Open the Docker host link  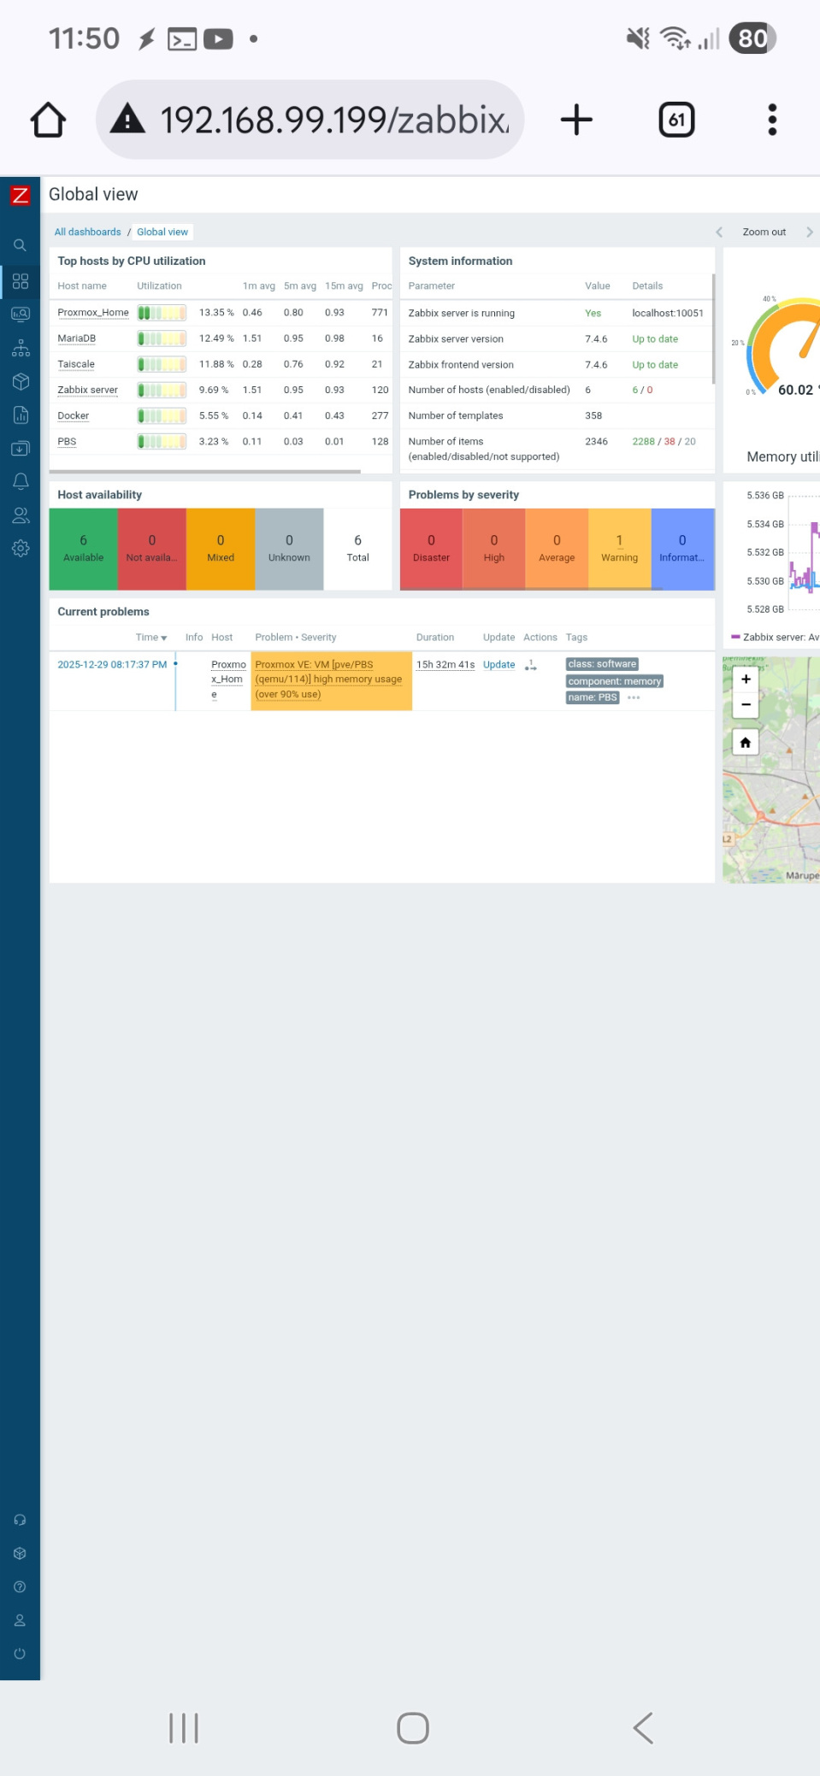[73, 415]
